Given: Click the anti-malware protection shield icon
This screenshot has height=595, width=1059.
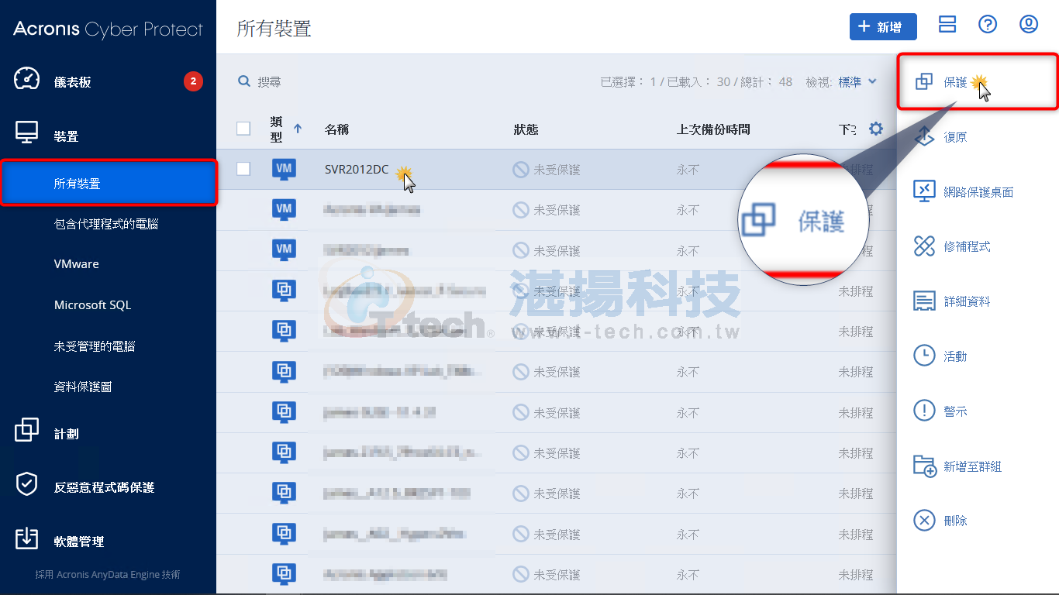Looking at the screenshot, I should pos(27,485).
